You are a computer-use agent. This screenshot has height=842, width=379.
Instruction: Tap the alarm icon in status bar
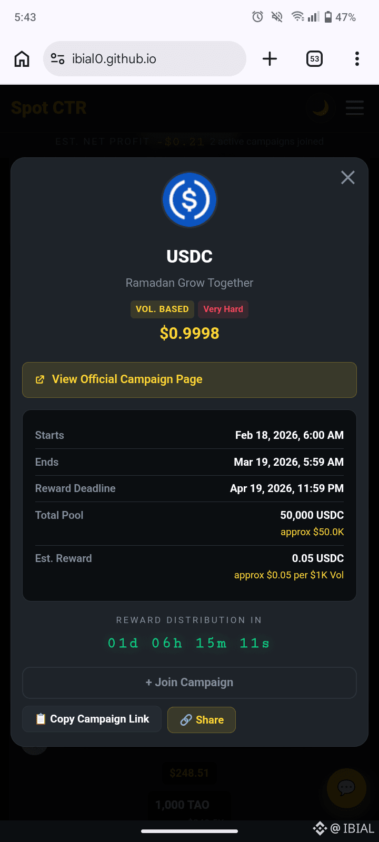[257, 17]
